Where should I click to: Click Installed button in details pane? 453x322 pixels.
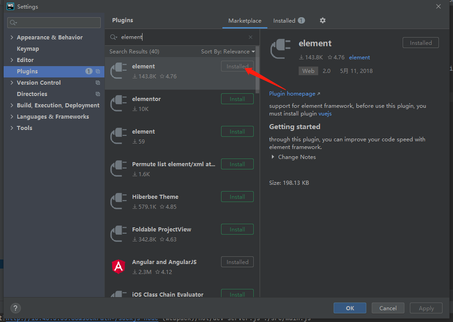click(x=421, y=43)
